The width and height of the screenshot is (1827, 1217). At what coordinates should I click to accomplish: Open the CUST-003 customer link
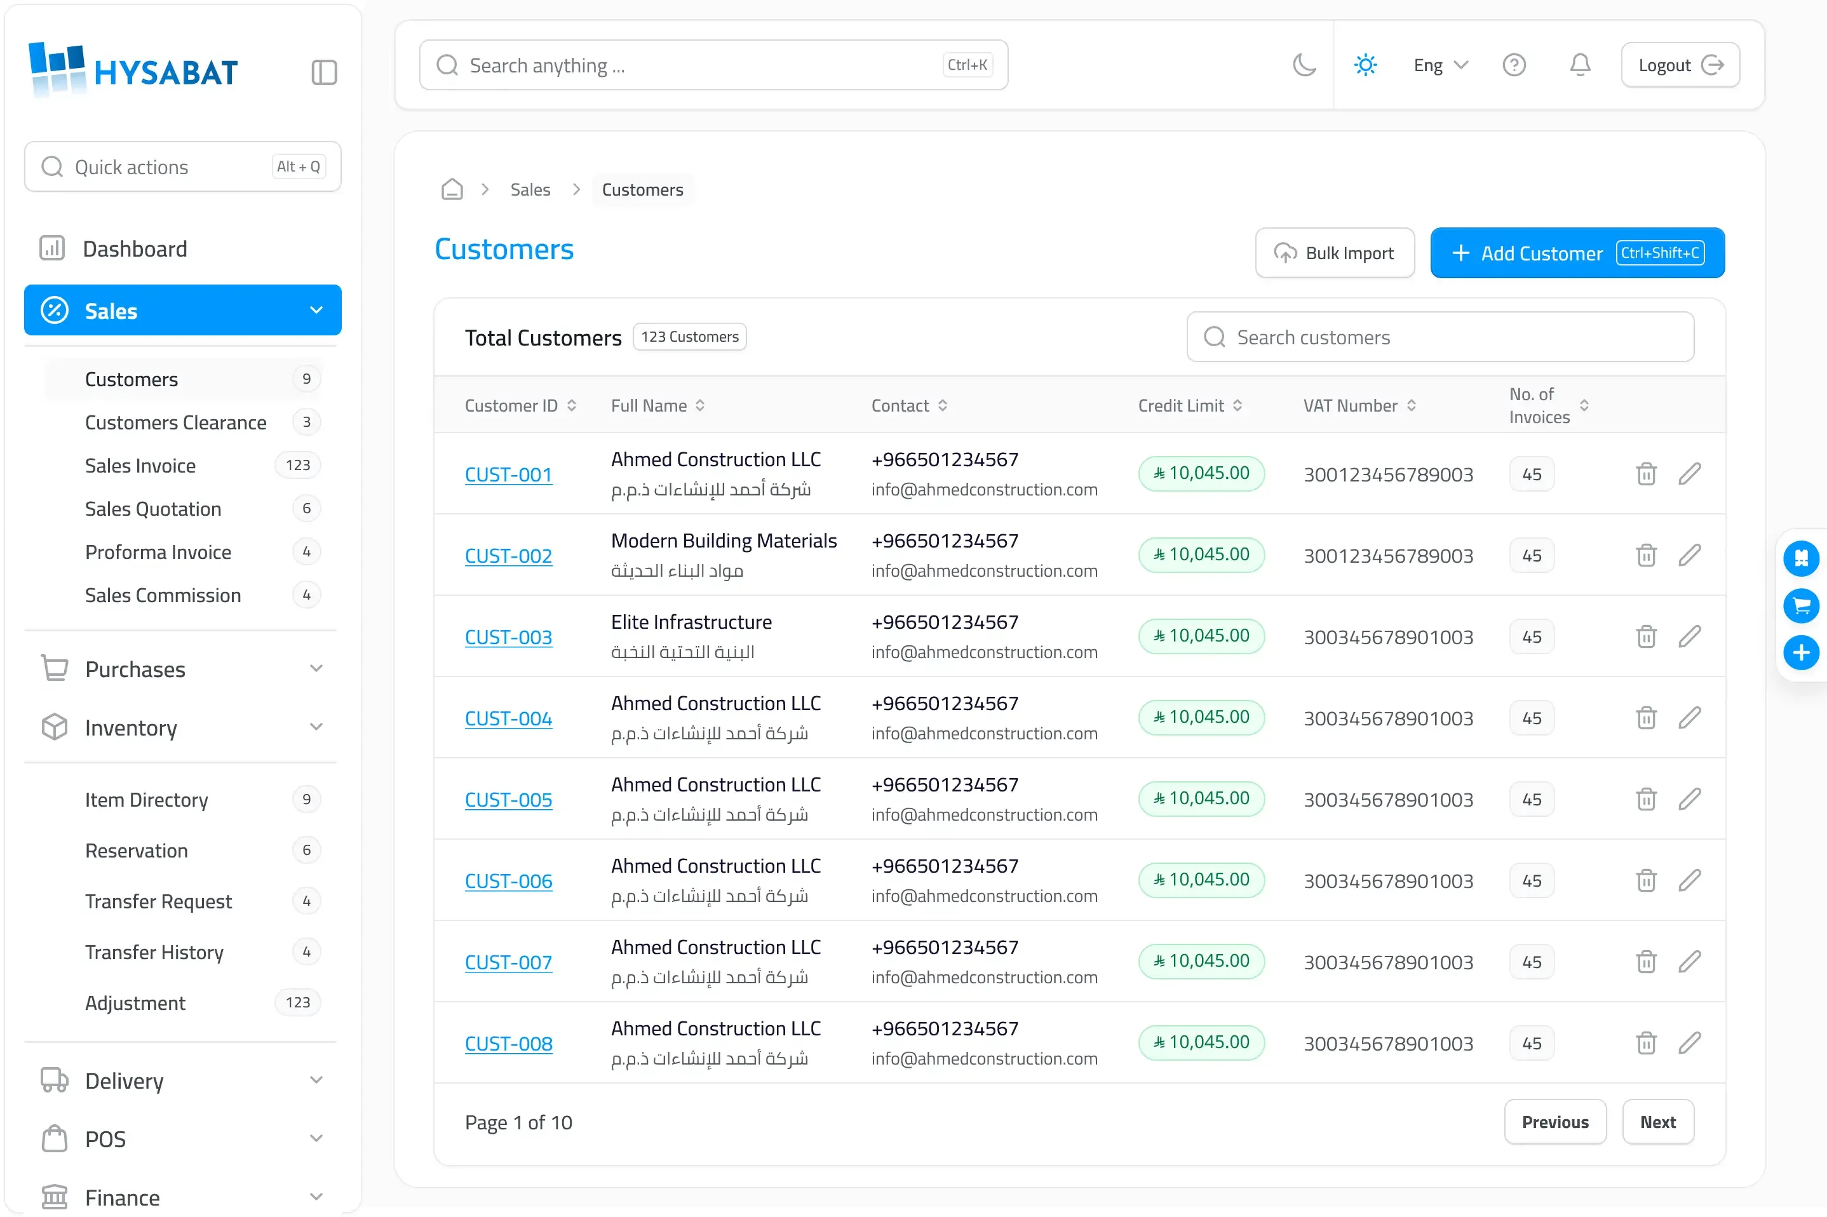pyautogui.click(x=508, y=637)
